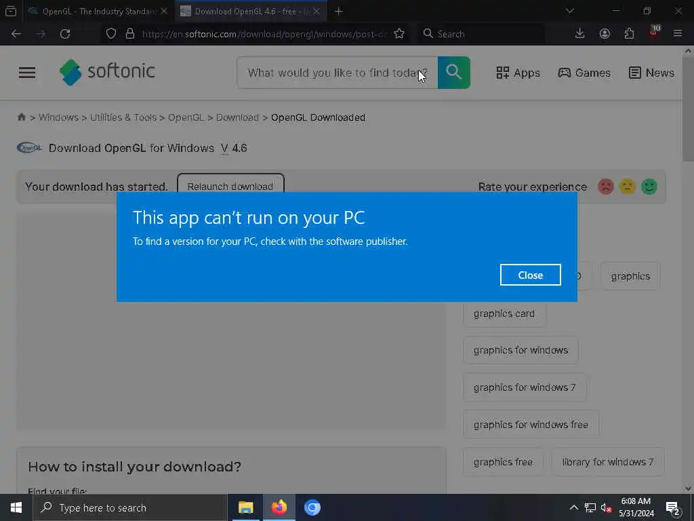
Task: Click the Softonic logo
Action: [107, 72]
